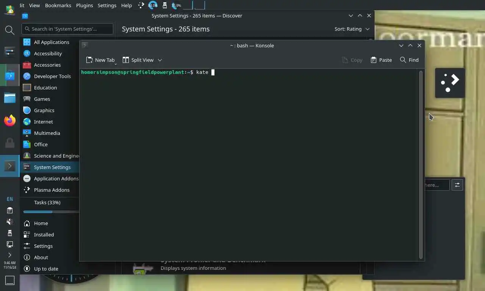Expand hidden system tray icons arrow
Image resolution: width=485 pixels, height=291 pixels.
click(x=10, y=255)
